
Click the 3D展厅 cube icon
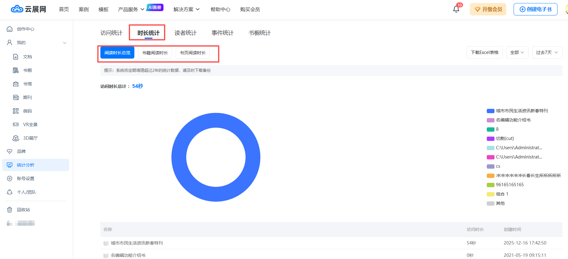click(16, 138)
